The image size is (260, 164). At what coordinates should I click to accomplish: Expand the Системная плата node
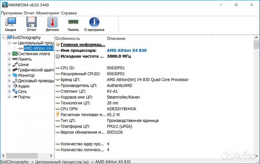click(9, 54)
